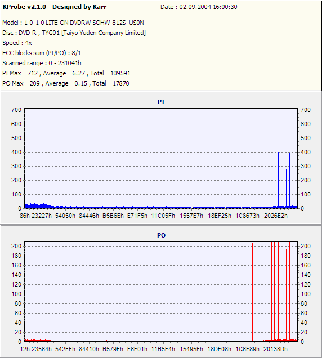Click the shorter blue PI spike near 300
This screenshot has height=358, width=322.
286,187
